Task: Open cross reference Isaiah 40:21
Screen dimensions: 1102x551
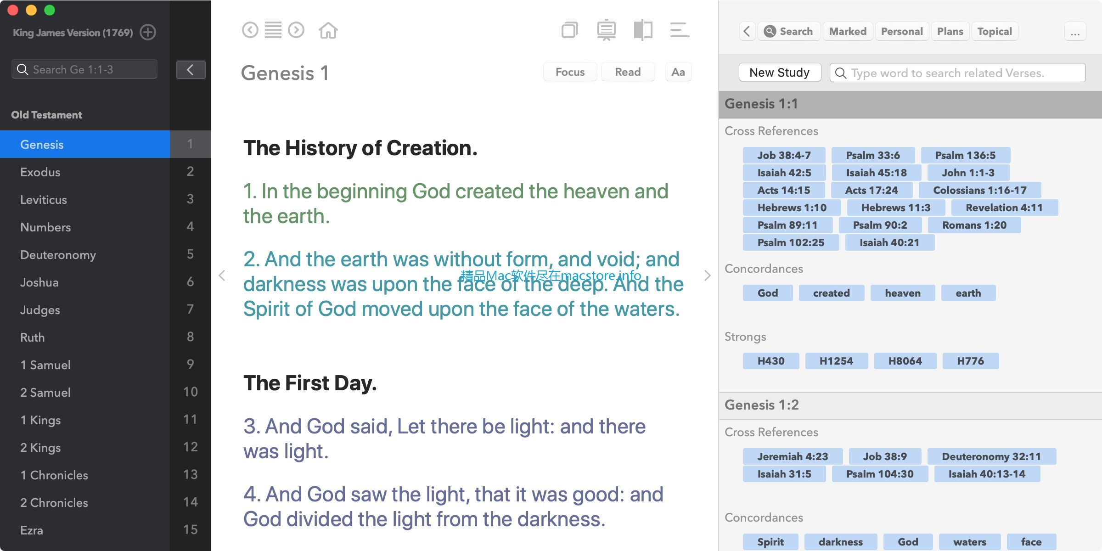Action: pos(889,242)
